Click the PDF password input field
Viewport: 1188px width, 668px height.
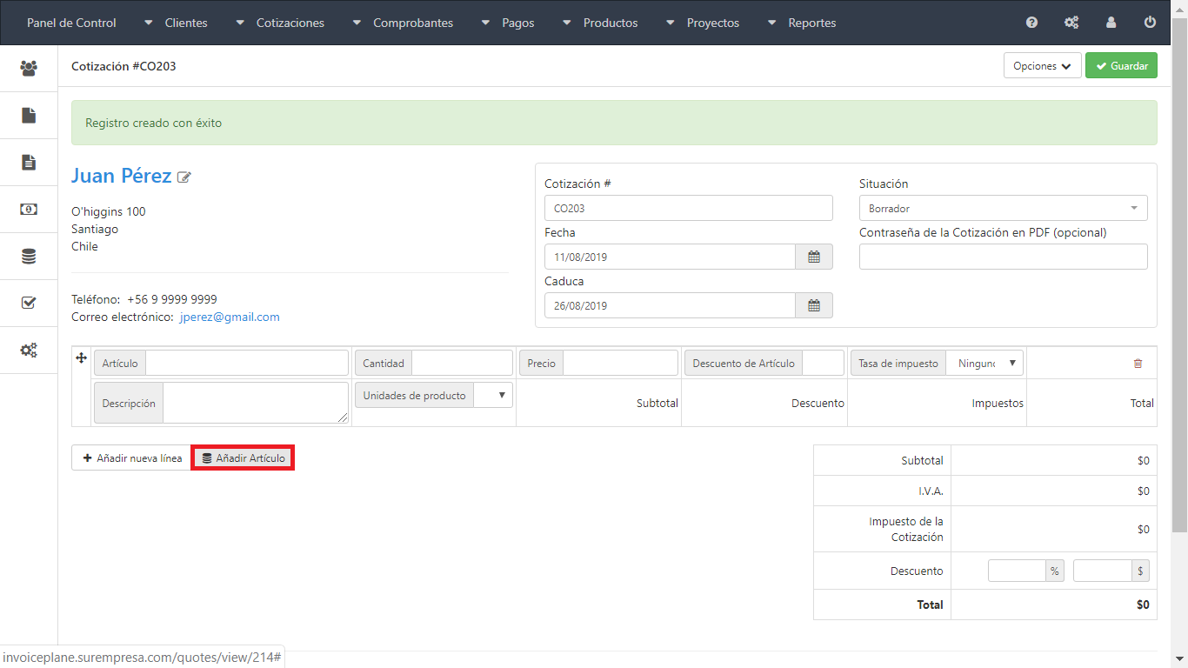pyautogui.click(x=1003, y=257)
